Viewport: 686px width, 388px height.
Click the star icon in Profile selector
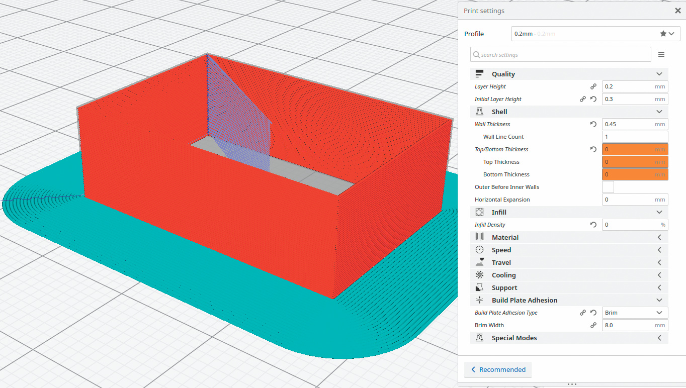pyautogui.click(x=663, y=34)
